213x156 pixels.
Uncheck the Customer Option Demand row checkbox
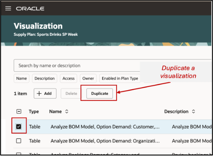19,127
